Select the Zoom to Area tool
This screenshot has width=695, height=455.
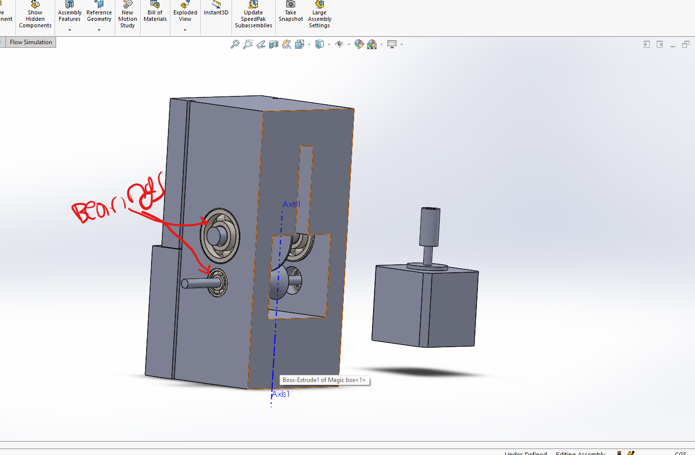click(x=248, y=44)
